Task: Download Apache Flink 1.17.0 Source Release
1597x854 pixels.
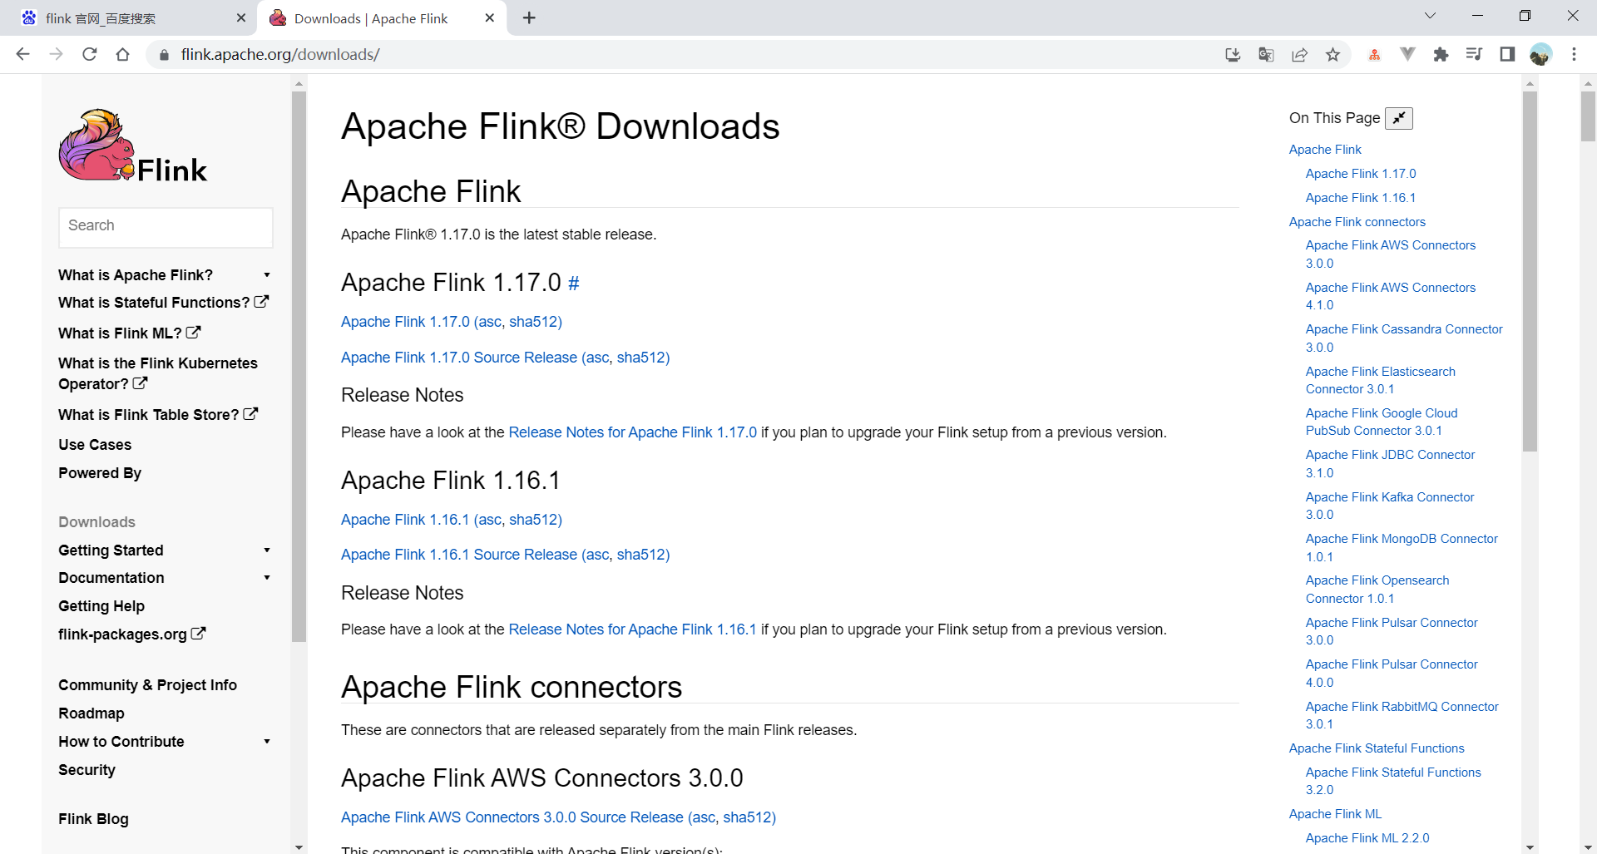Action: coord(459,358)
